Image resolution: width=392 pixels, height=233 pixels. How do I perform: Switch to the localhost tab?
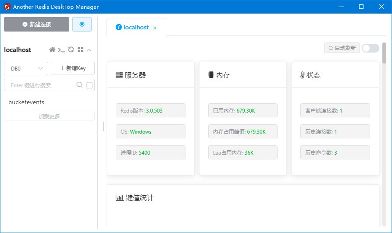tap(136, 27)
